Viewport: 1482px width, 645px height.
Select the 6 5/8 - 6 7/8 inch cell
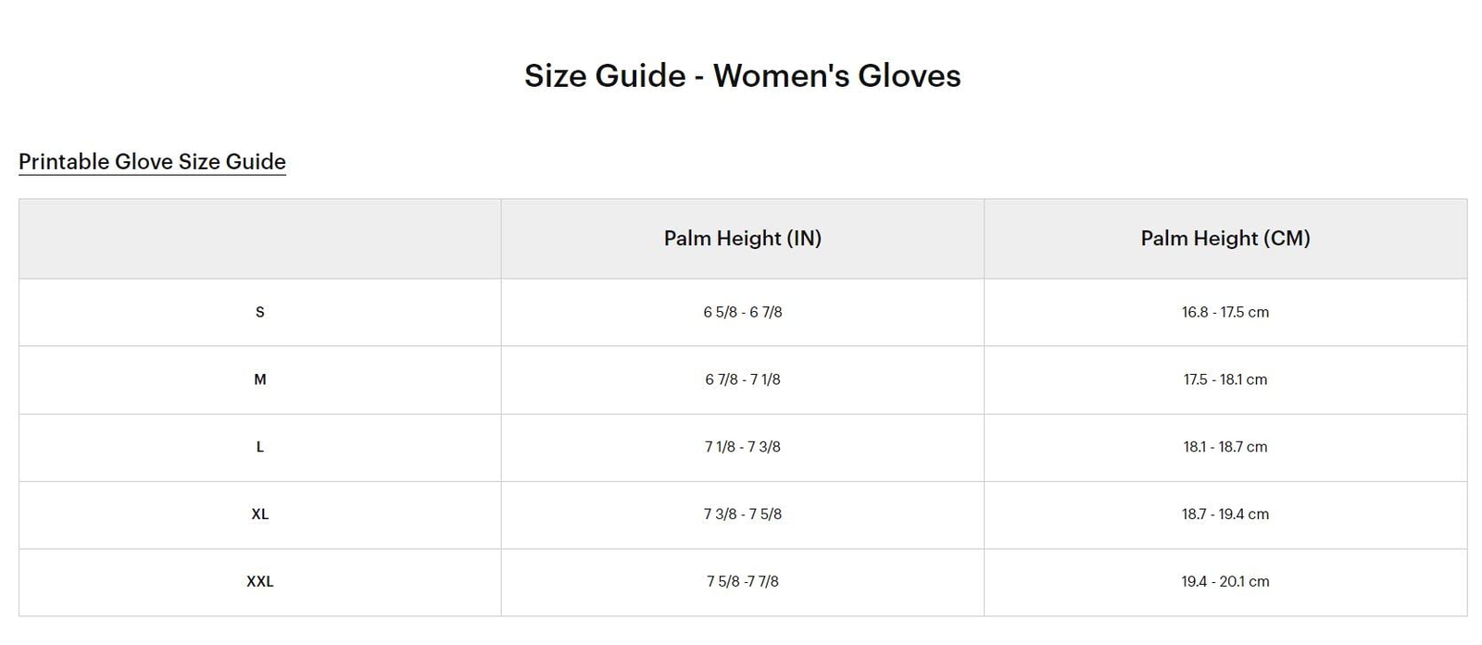click(742, 313)
